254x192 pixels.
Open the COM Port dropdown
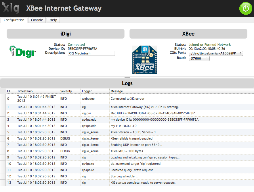click(x=216, y=53)
